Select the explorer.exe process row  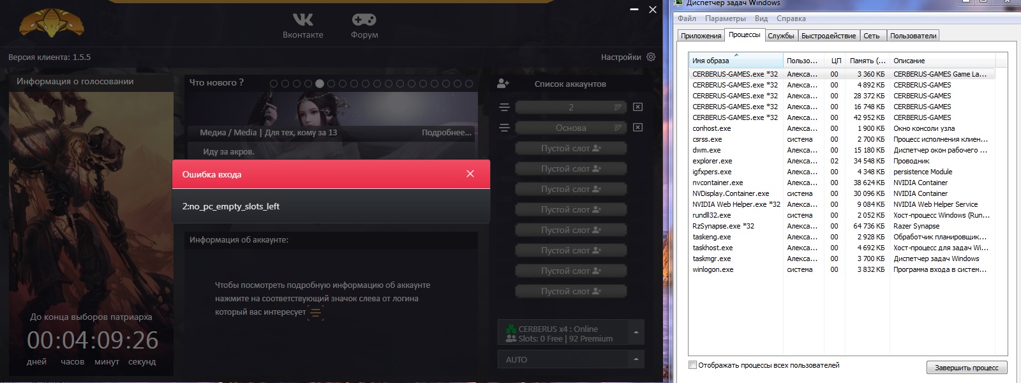pos(712,161)
